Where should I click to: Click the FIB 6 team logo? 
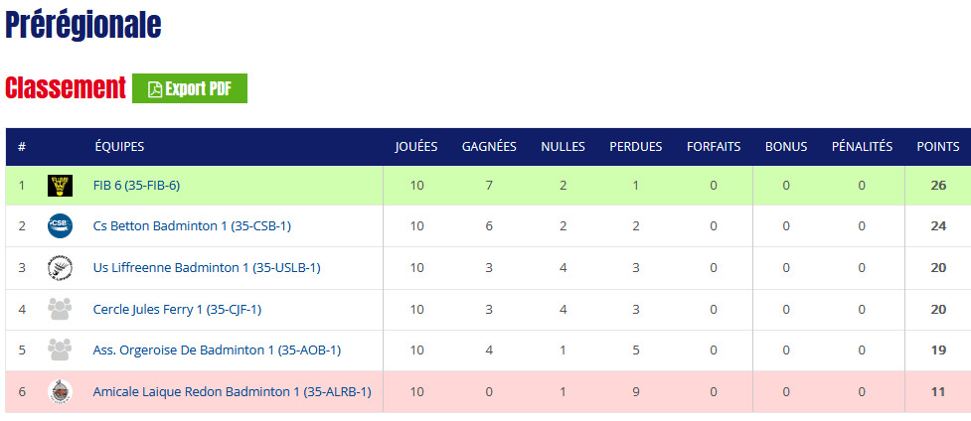coord(60,185)
